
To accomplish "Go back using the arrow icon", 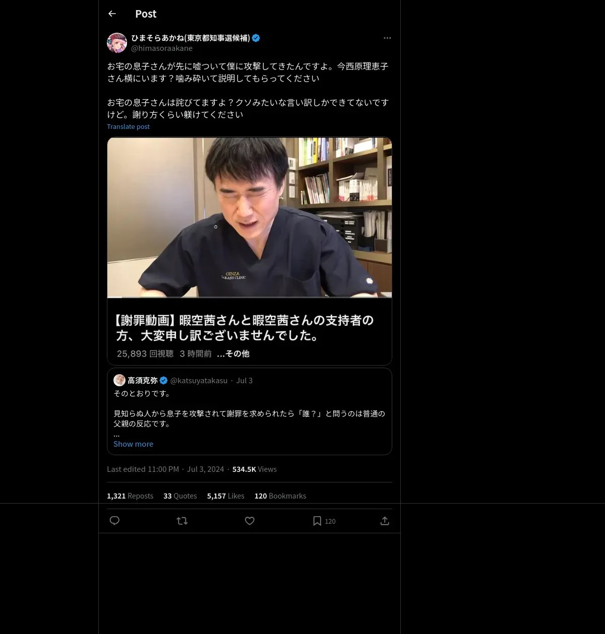I will point(112,14).
